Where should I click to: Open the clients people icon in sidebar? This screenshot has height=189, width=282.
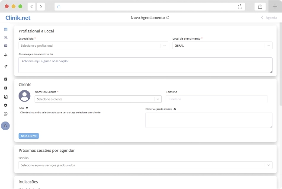point(6,38)
